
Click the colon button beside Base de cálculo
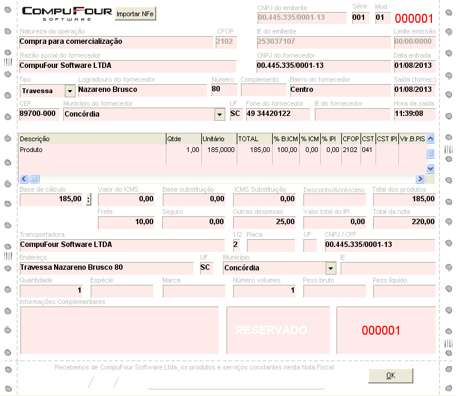[89, 200]
